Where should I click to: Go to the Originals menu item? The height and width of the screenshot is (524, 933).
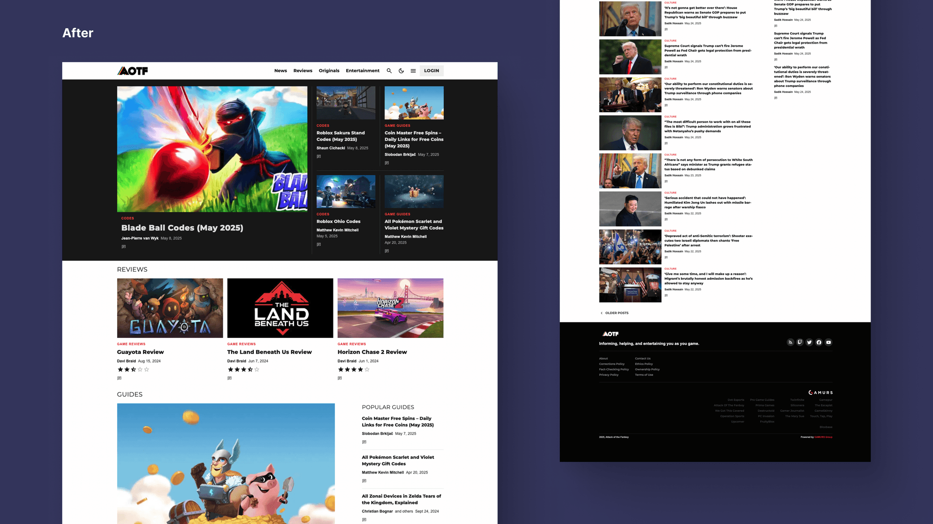coord(329,71)
